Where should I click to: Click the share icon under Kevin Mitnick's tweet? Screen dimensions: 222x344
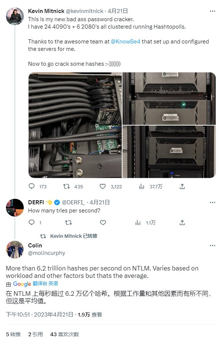click(182, 186)
